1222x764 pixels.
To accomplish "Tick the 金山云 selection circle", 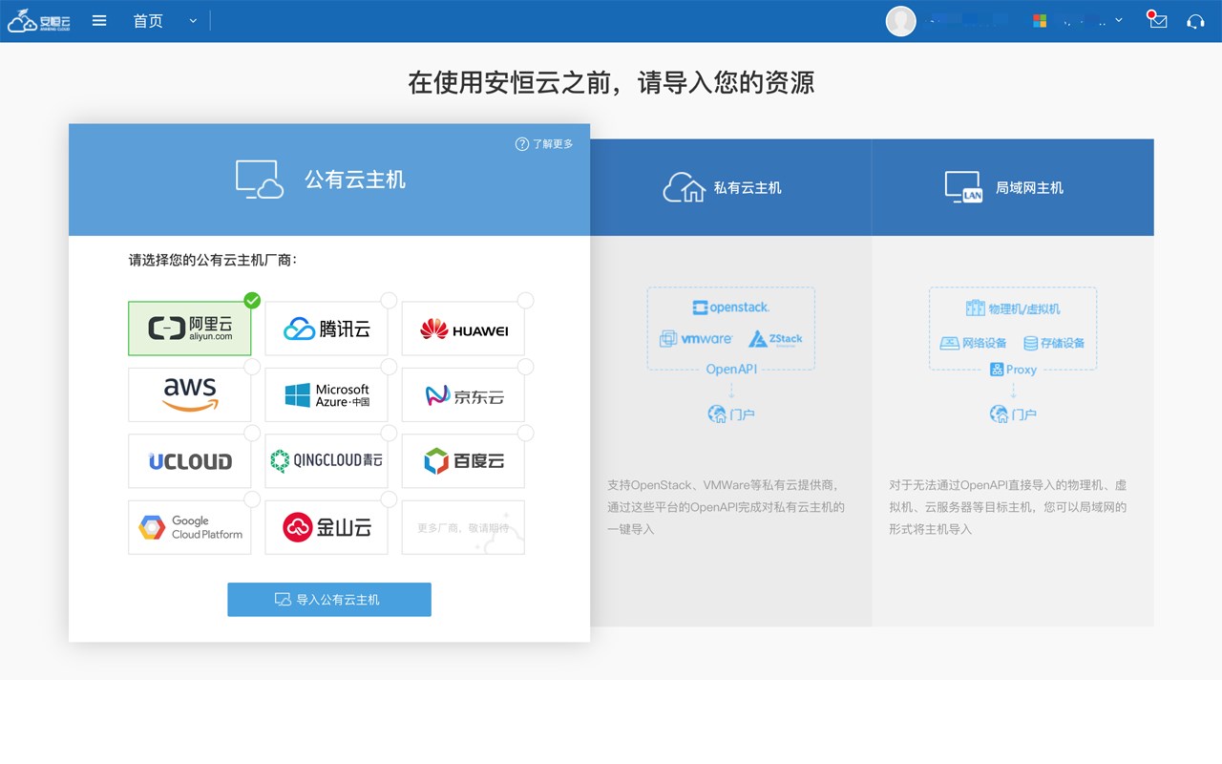I will tap(389, 499).
